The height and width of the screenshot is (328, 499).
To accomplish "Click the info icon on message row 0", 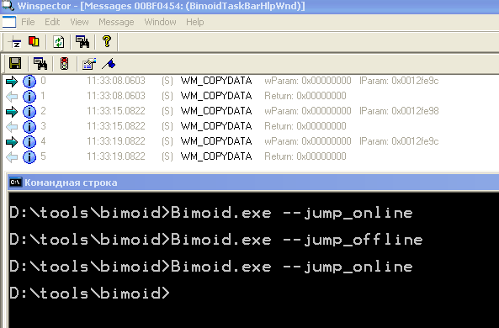I will pyautogui.click(x=29, y=82).
